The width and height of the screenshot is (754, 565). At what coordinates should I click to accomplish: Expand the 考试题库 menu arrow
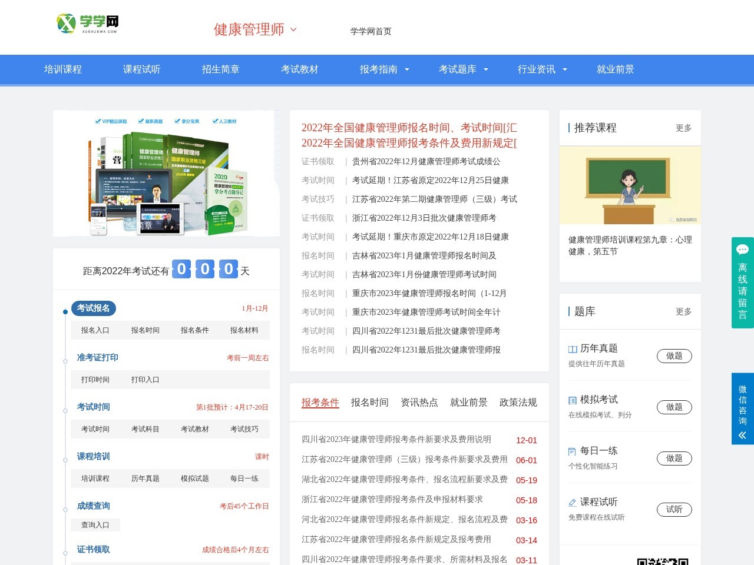coord(485,69)
